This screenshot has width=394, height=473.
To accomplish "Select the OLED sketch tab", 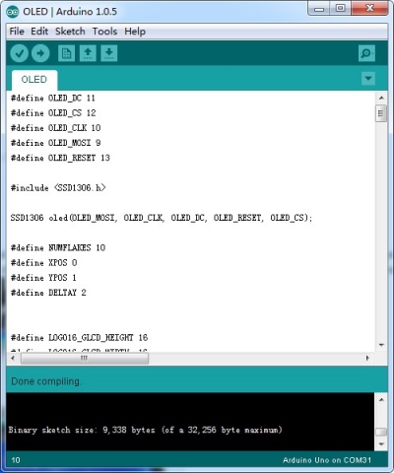I will tap(34, 80).
